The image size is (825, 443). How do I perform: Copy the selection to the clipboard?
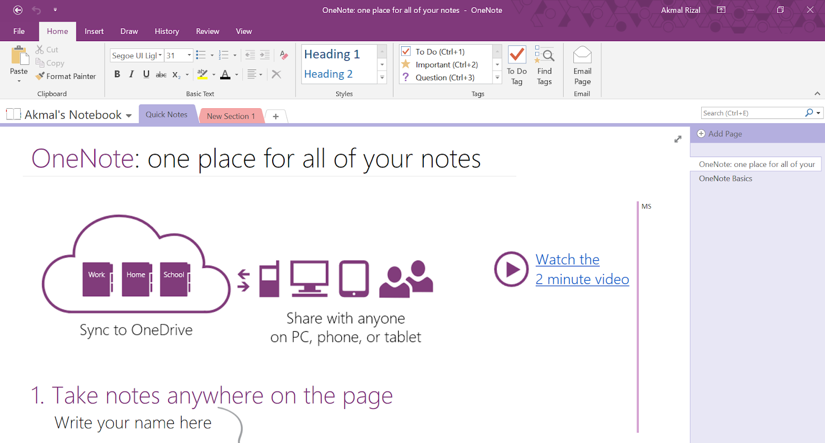tap(49, 63)
